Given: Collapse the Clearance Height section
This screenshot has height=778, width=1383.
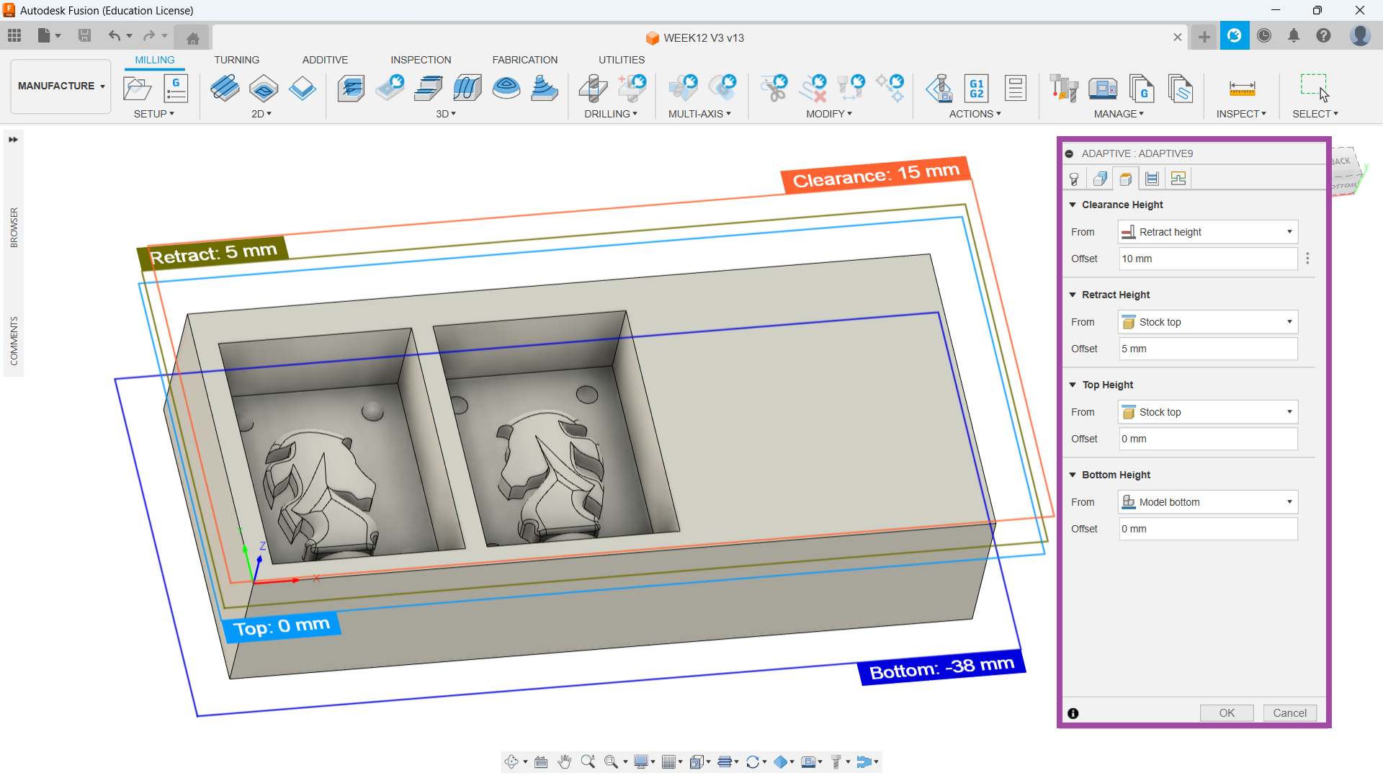Looking at the screenshot, I should point(1073,205).
